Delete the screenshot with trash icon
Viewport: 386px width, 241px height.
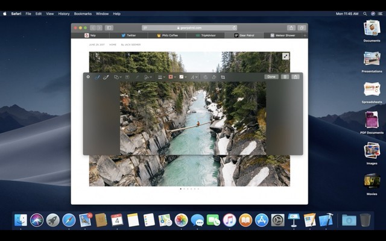click(285, 77)
